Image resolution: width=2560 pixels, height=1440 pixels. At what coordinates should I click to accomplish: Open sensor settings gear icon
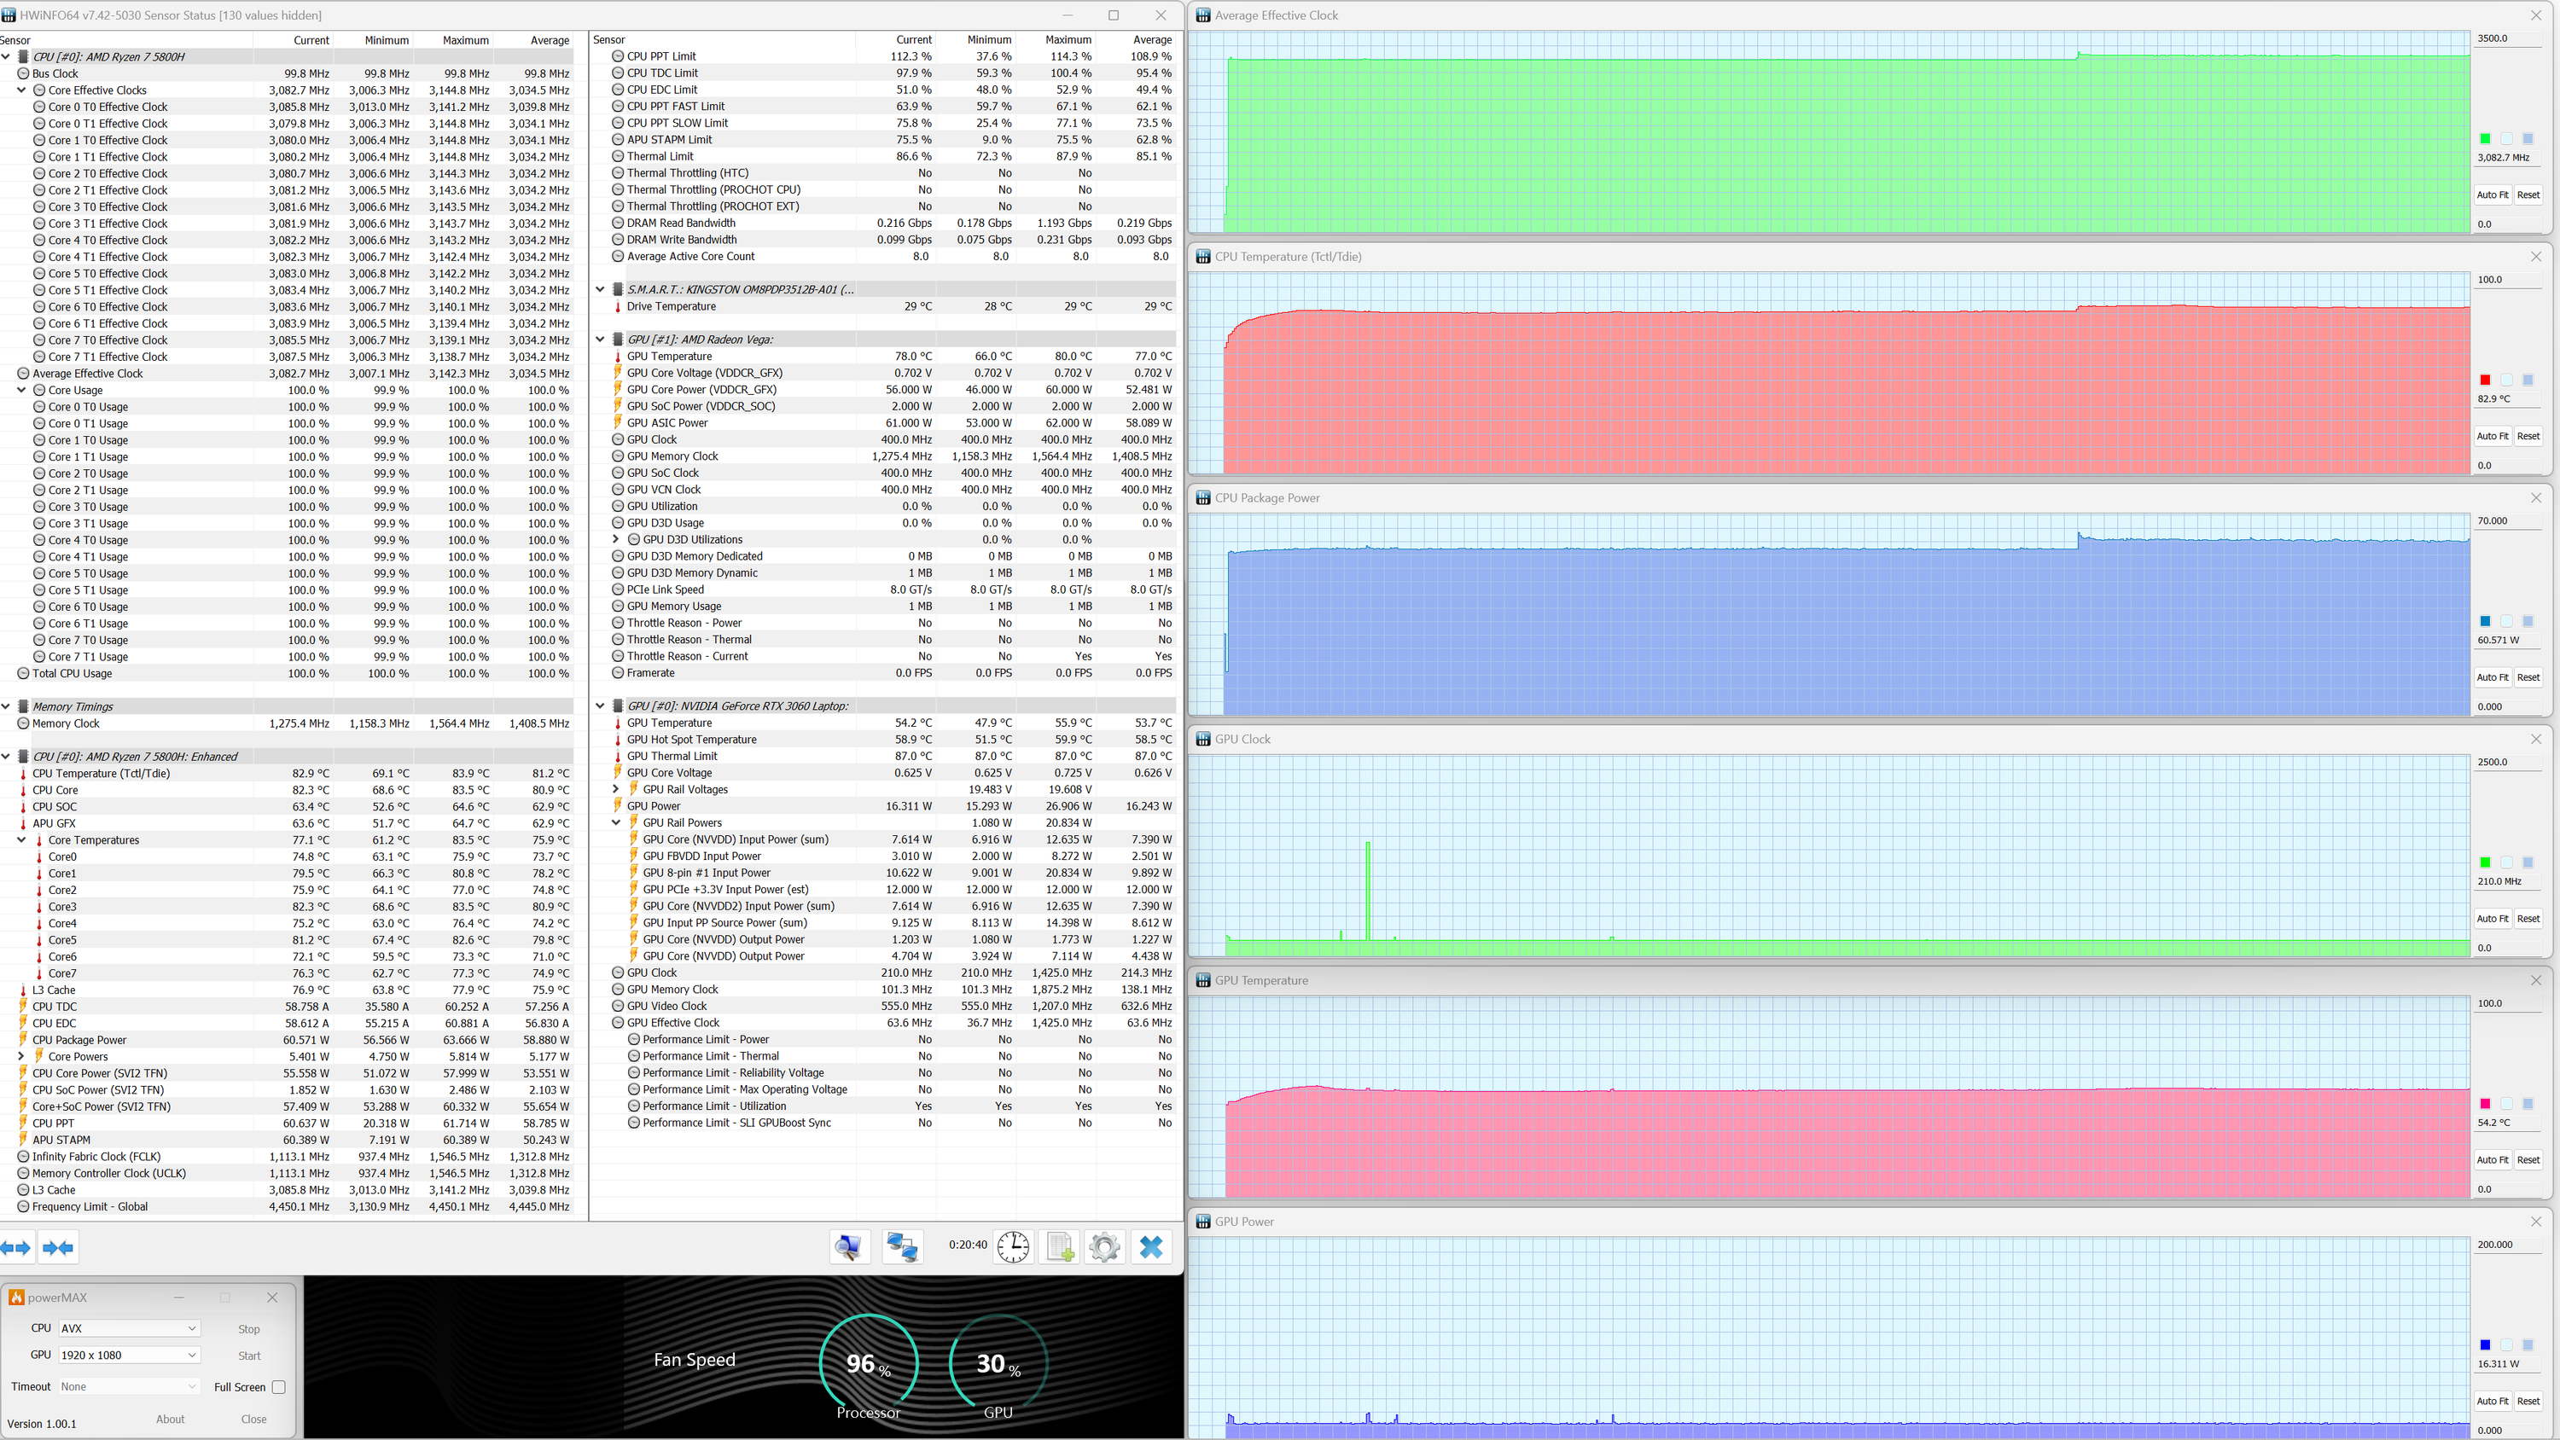[1104, 1246]
